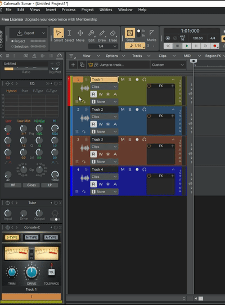Click Track 2 freeze snowflake icon
This screenshot has height=305, width=225.
pyautogui.click(x=108, y=124)
